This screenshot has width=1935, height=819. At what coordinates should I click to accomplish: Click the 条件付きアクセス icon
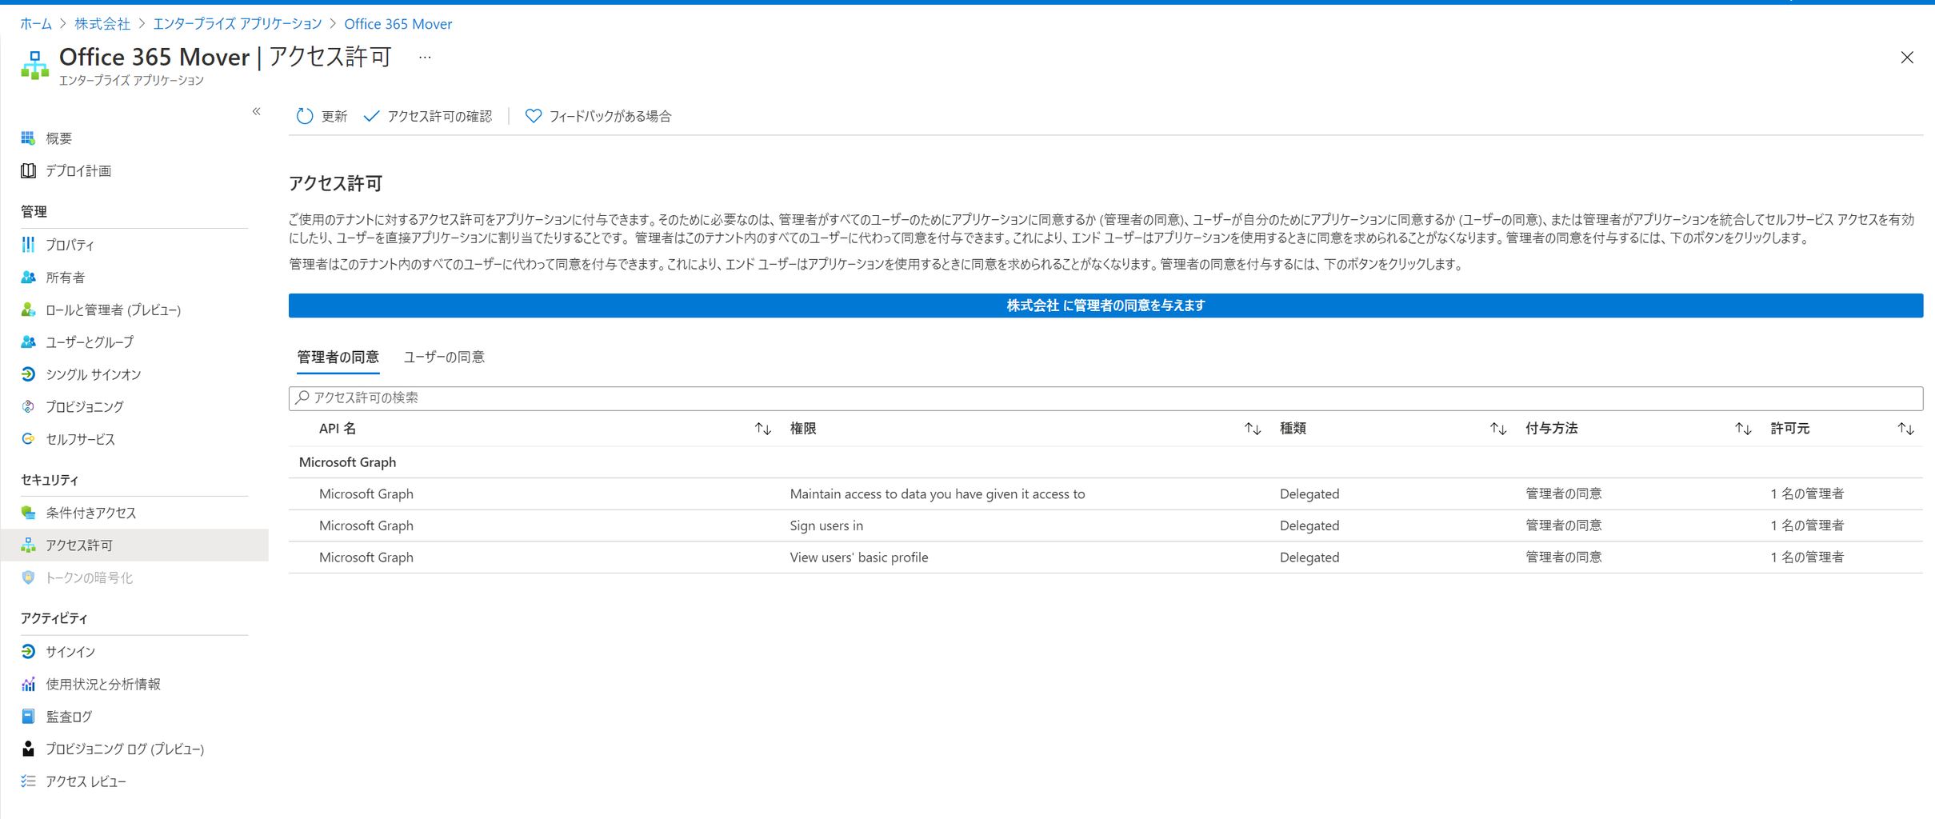click(28, 513)
